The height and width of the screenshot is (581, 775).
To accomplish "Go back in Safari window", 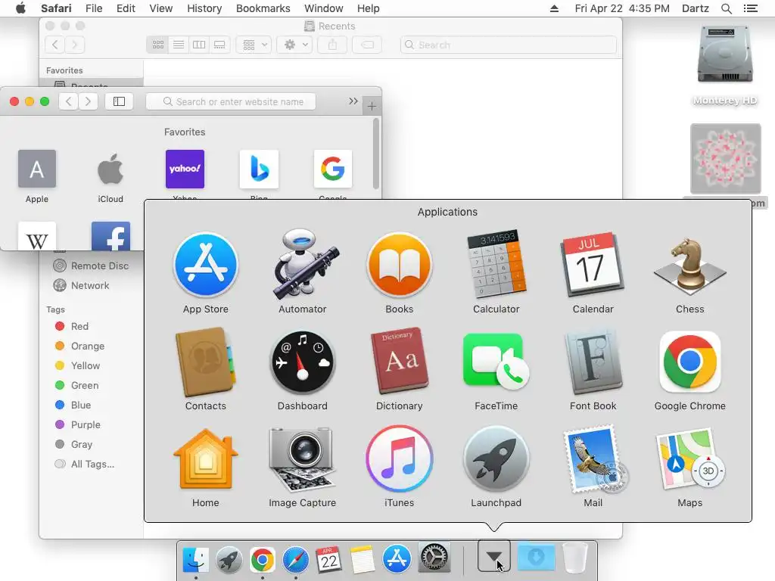I will [x=69, y=101].
